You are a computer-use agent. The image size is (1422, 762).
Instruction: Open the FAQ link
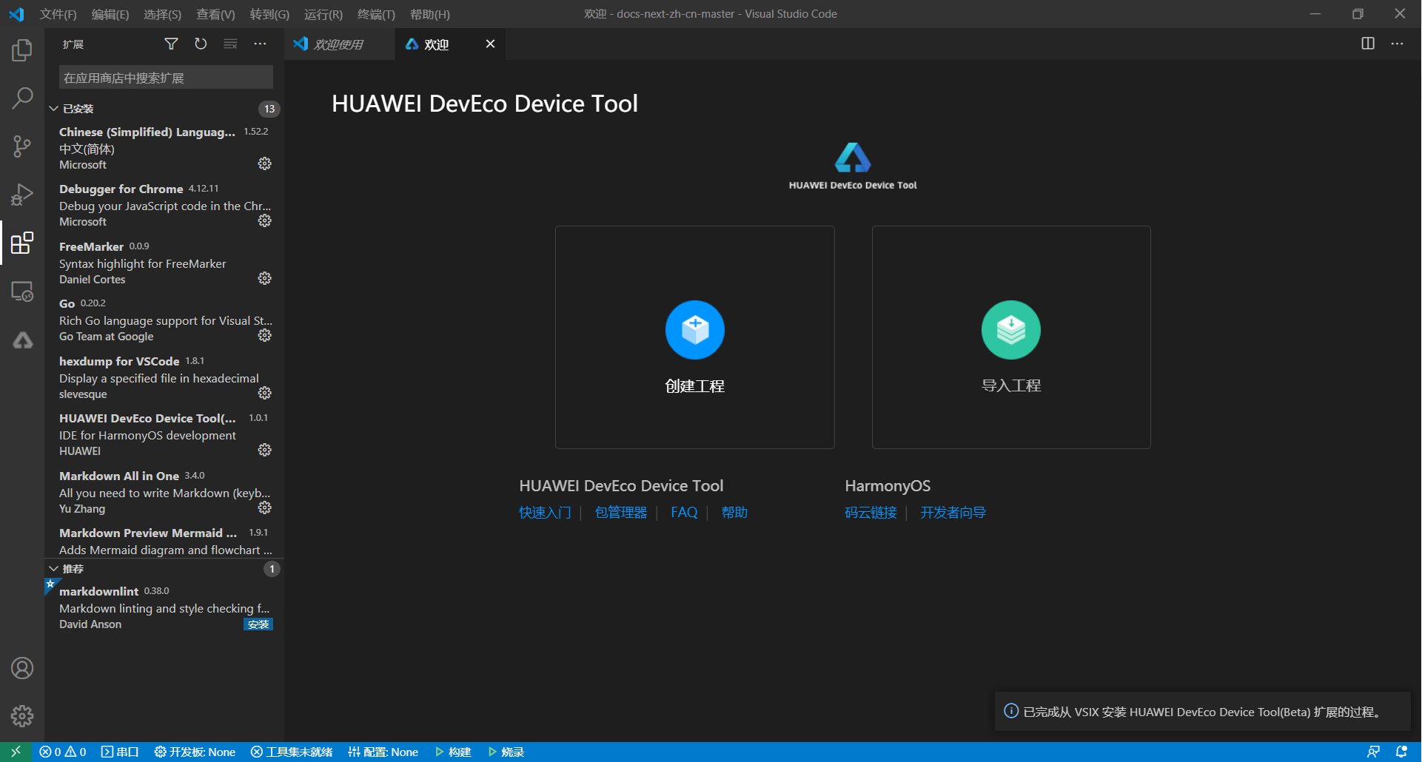(684, 513)
